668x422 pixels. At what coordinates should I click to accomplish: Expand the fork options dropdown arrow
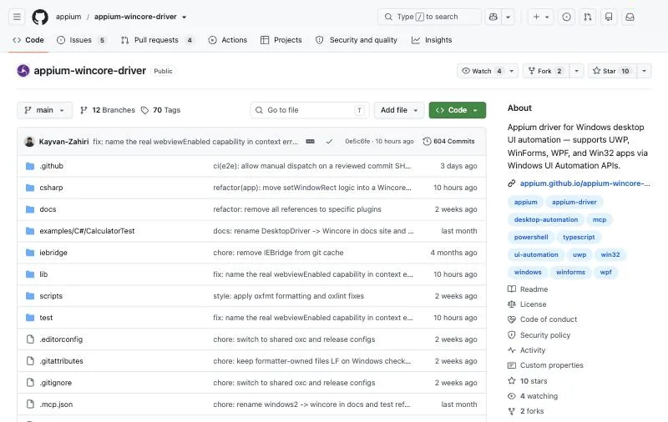(577, 71)
